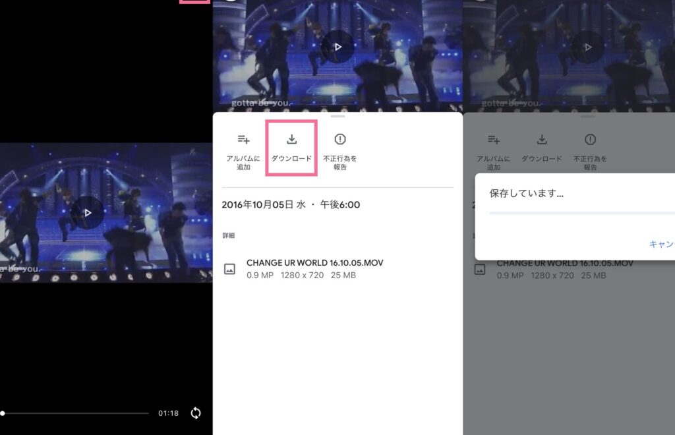Tap the アルバムに追加 icon in the middle sheet
675x435 pixels.
pyautogui.click(x=244, y=140)
